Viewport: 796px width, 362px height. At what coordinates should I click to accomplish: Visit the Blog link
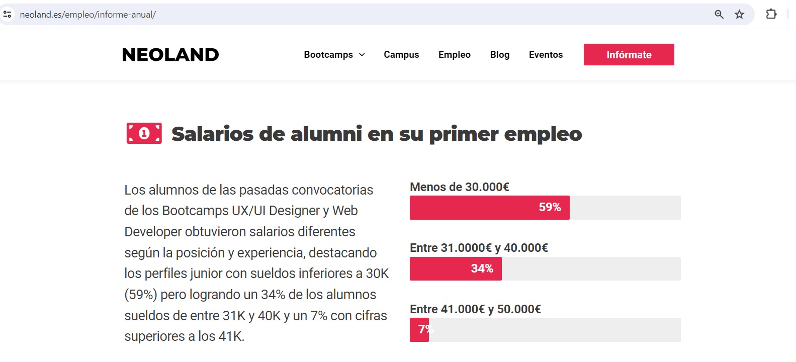(x=500, y=55)
